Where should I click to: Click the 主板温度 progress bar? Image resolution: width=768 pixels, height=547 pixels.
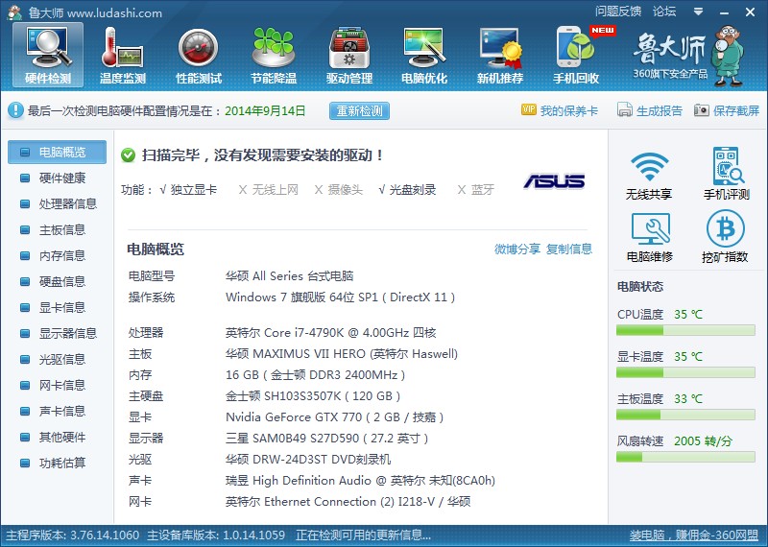(685, 416)
